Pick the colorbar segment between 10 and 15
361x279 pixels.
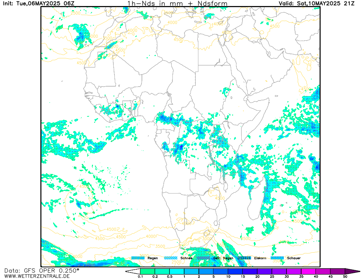pyautogui.click(x=235, y=271)
